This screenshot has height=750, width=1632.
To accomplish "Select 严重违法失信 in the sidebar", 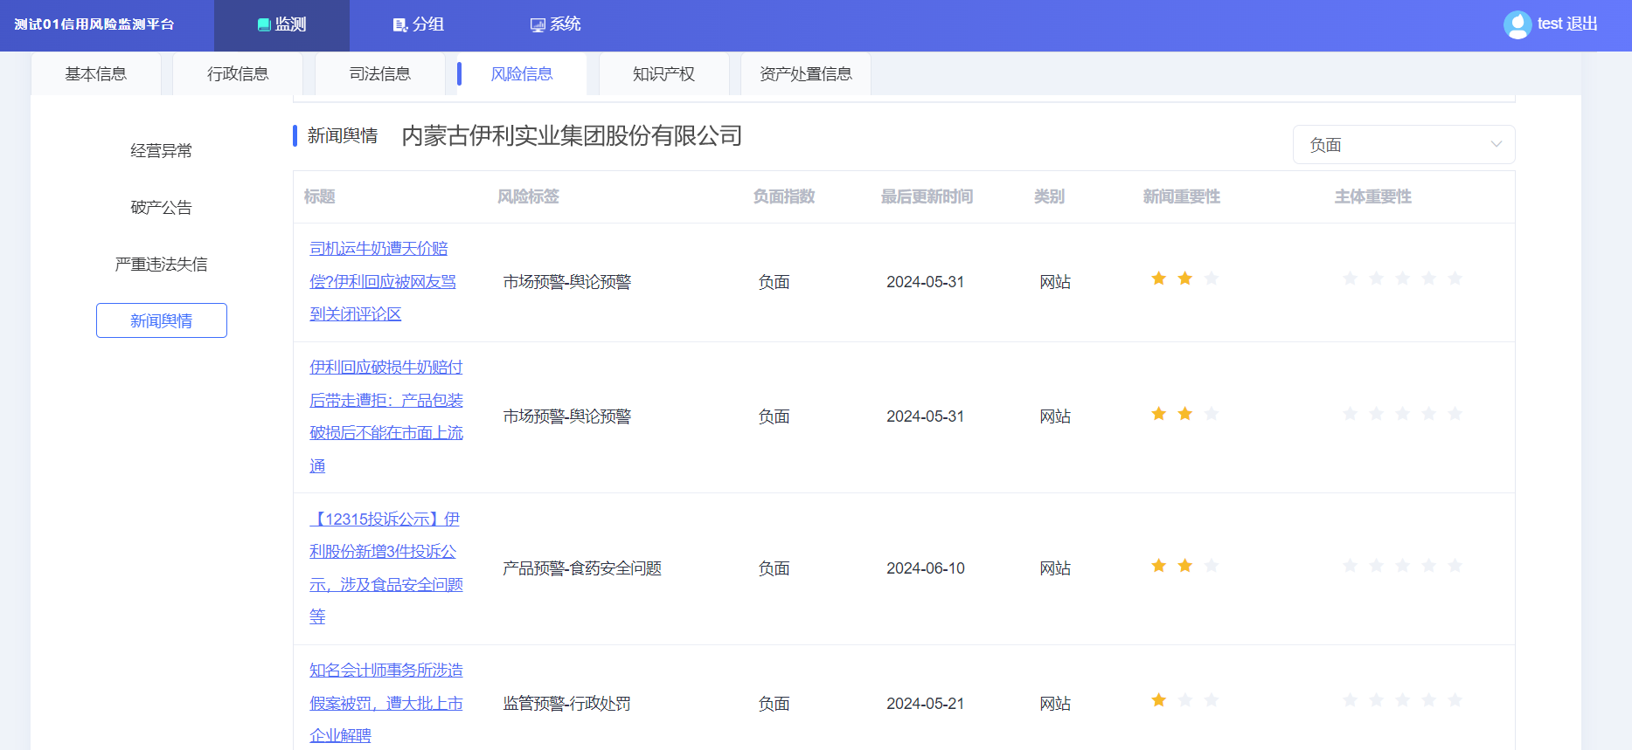I will point(162,265).
